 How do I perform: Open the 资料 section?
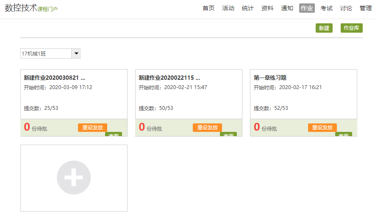pos(267,8)
